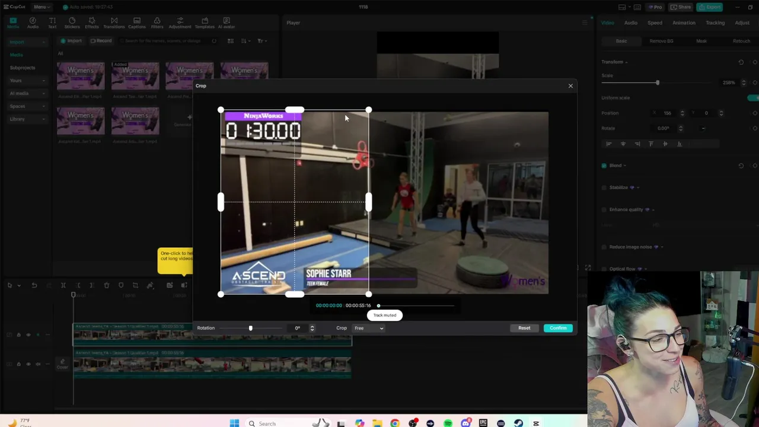
Task: Switch to the Adjust tab in inspector
Action: coord(742,23)
